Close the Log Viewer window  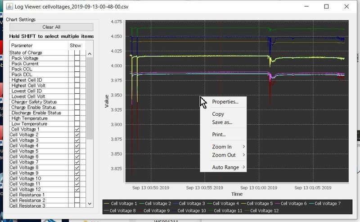pos(346,6)
